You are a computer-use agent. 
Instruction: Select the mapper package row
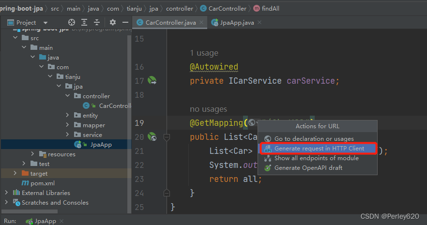click(66, 125)
